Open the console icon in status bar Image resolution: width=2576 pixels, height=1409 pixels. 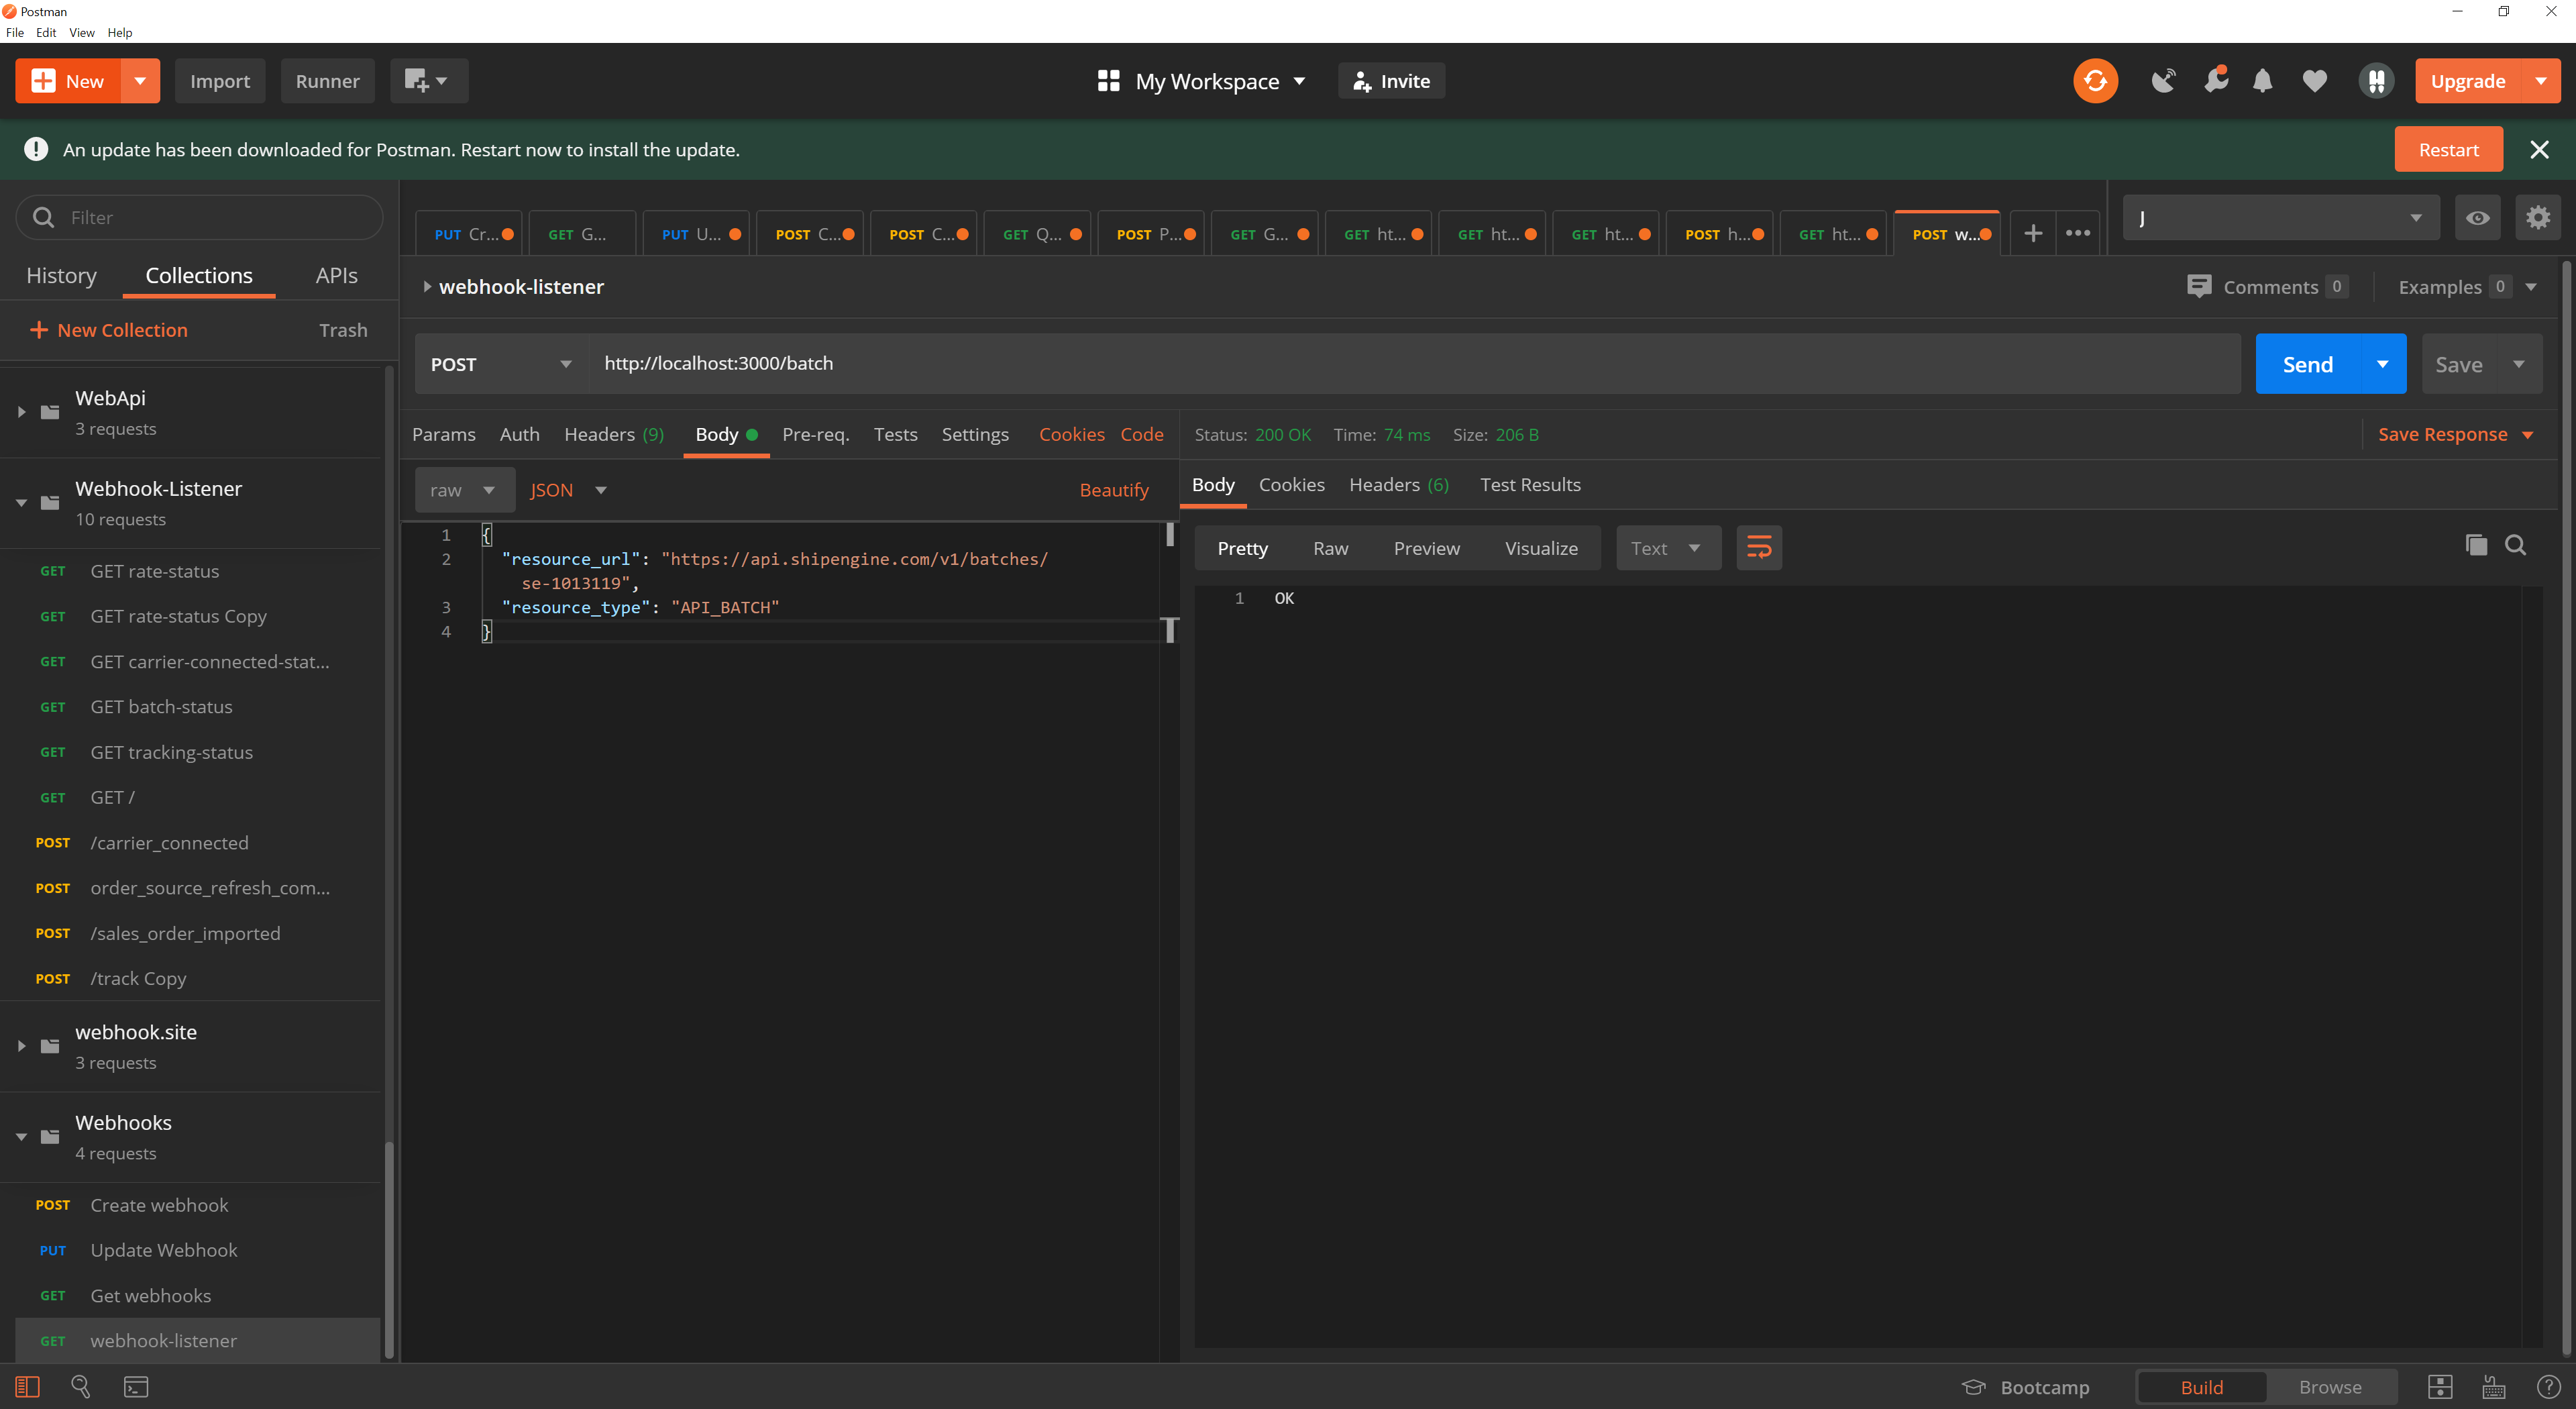[x=136, y=1386]
